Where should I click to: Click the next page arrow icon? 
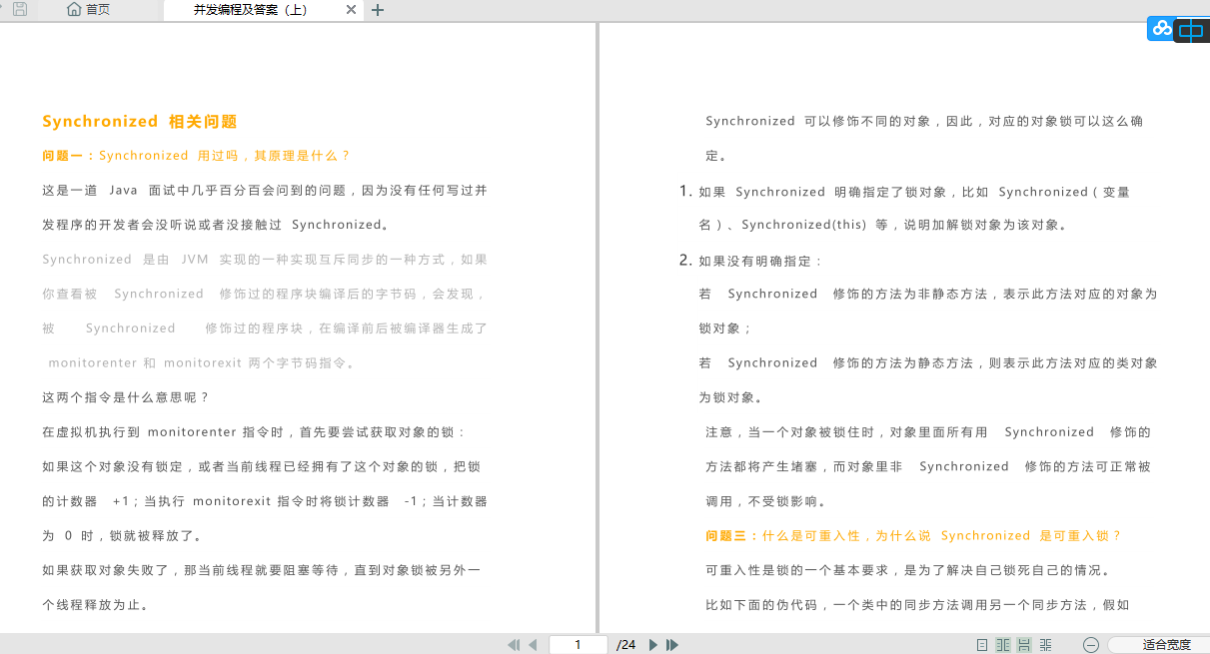652,644
